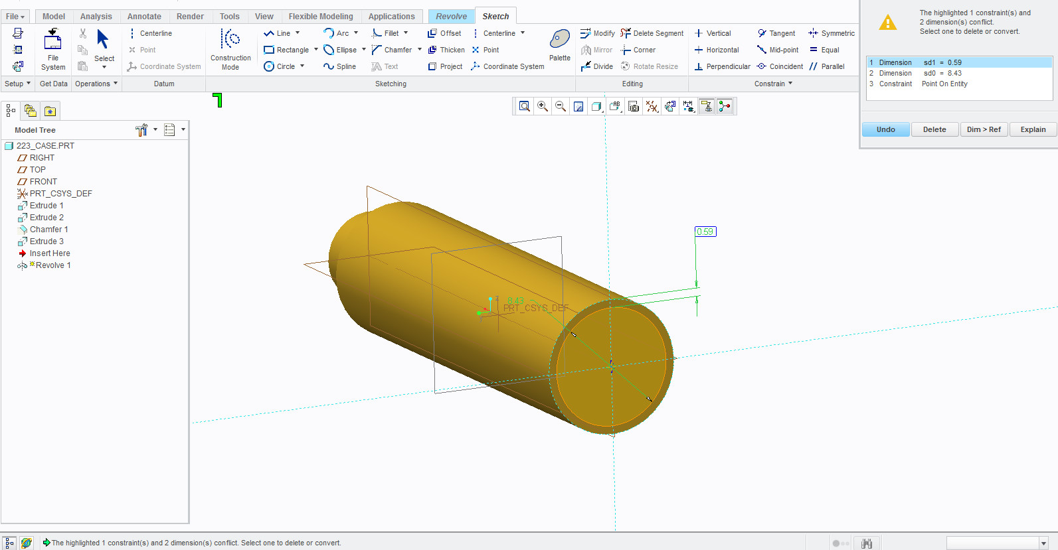Expand the Circle tool dropdown arrow
Image resolution: width=1058 pixels, height=550 pixels.
point(302,66)
